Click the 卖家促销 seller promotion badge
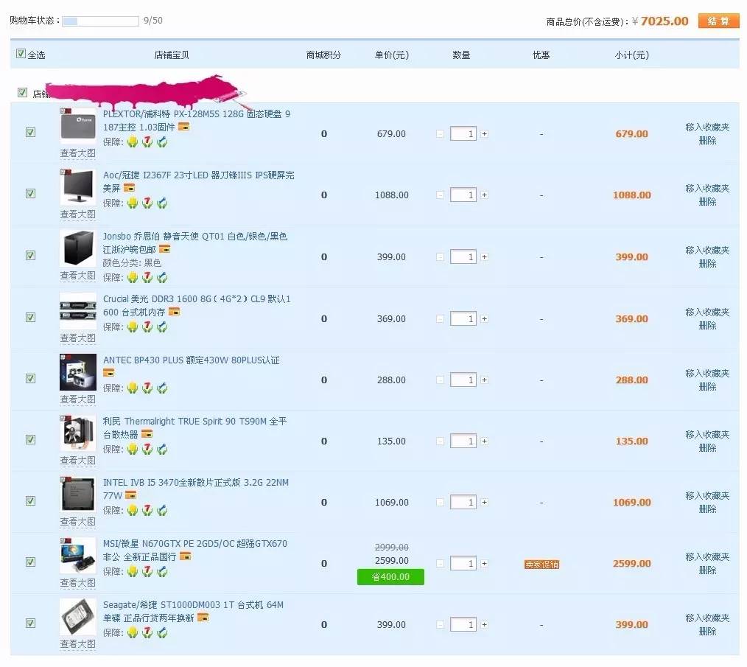 [541, 565]
